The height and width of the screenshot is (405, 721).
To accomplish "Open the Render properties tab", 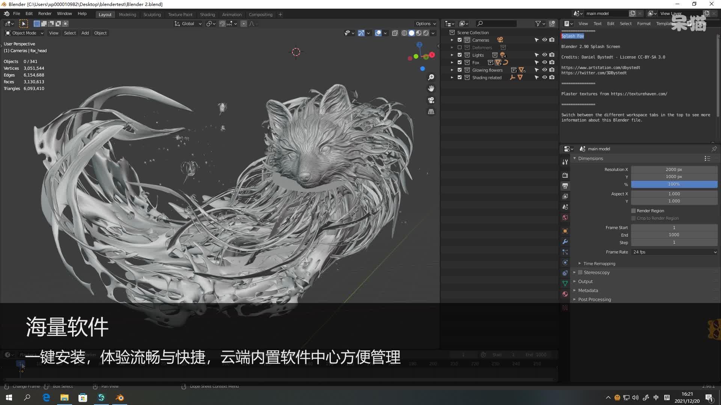I will [565, 175].
